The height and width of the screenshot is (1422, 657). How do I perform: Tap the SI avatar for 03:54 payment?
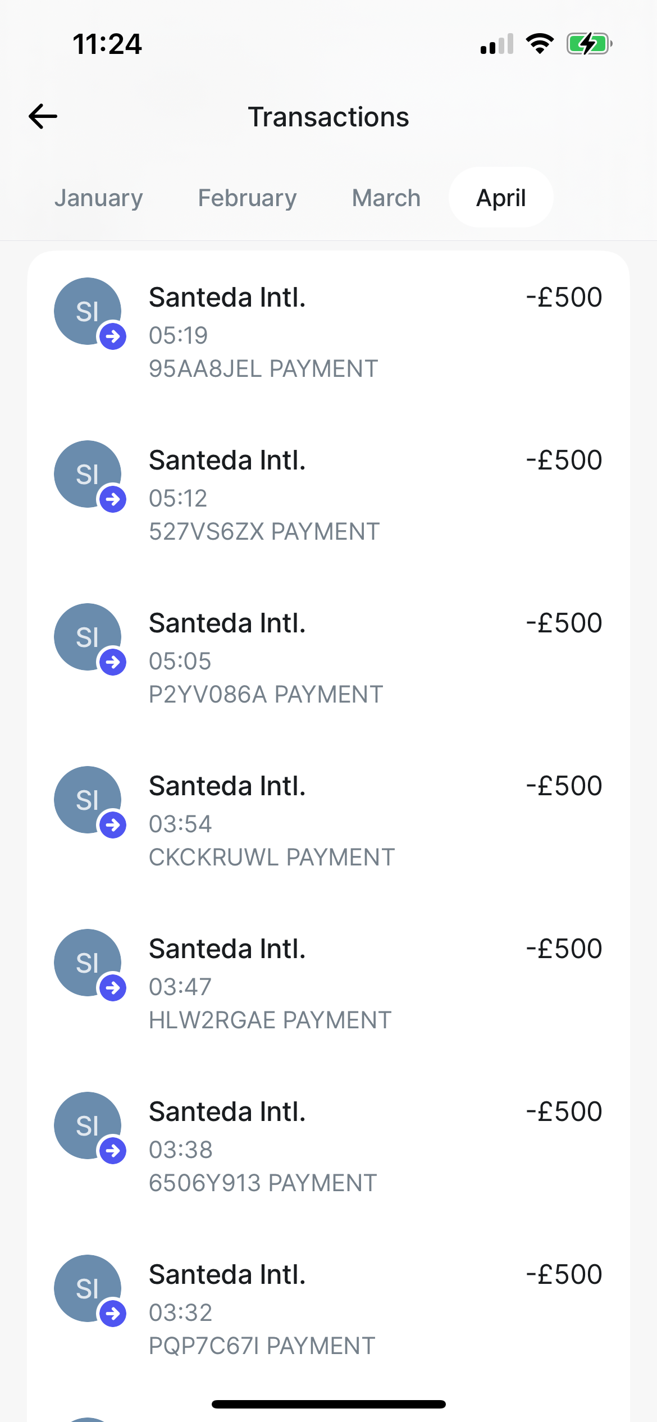[88, 800]
